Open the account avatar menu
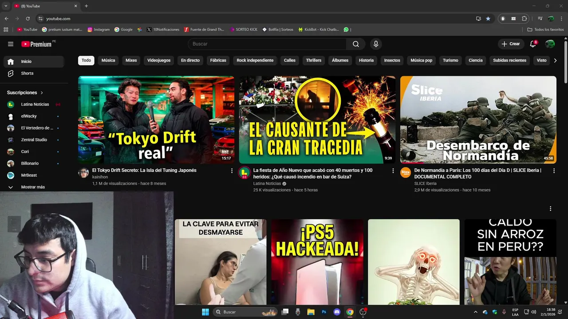The width and height of the screenshot is (568, 319). 550,44
